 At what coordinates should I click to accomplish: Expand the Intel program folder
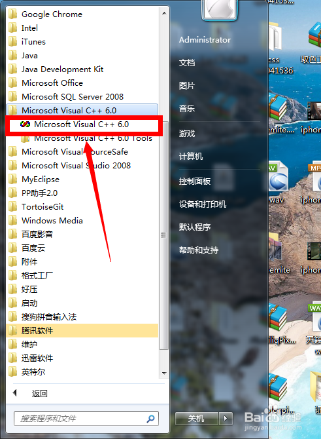tap(82, 28)
